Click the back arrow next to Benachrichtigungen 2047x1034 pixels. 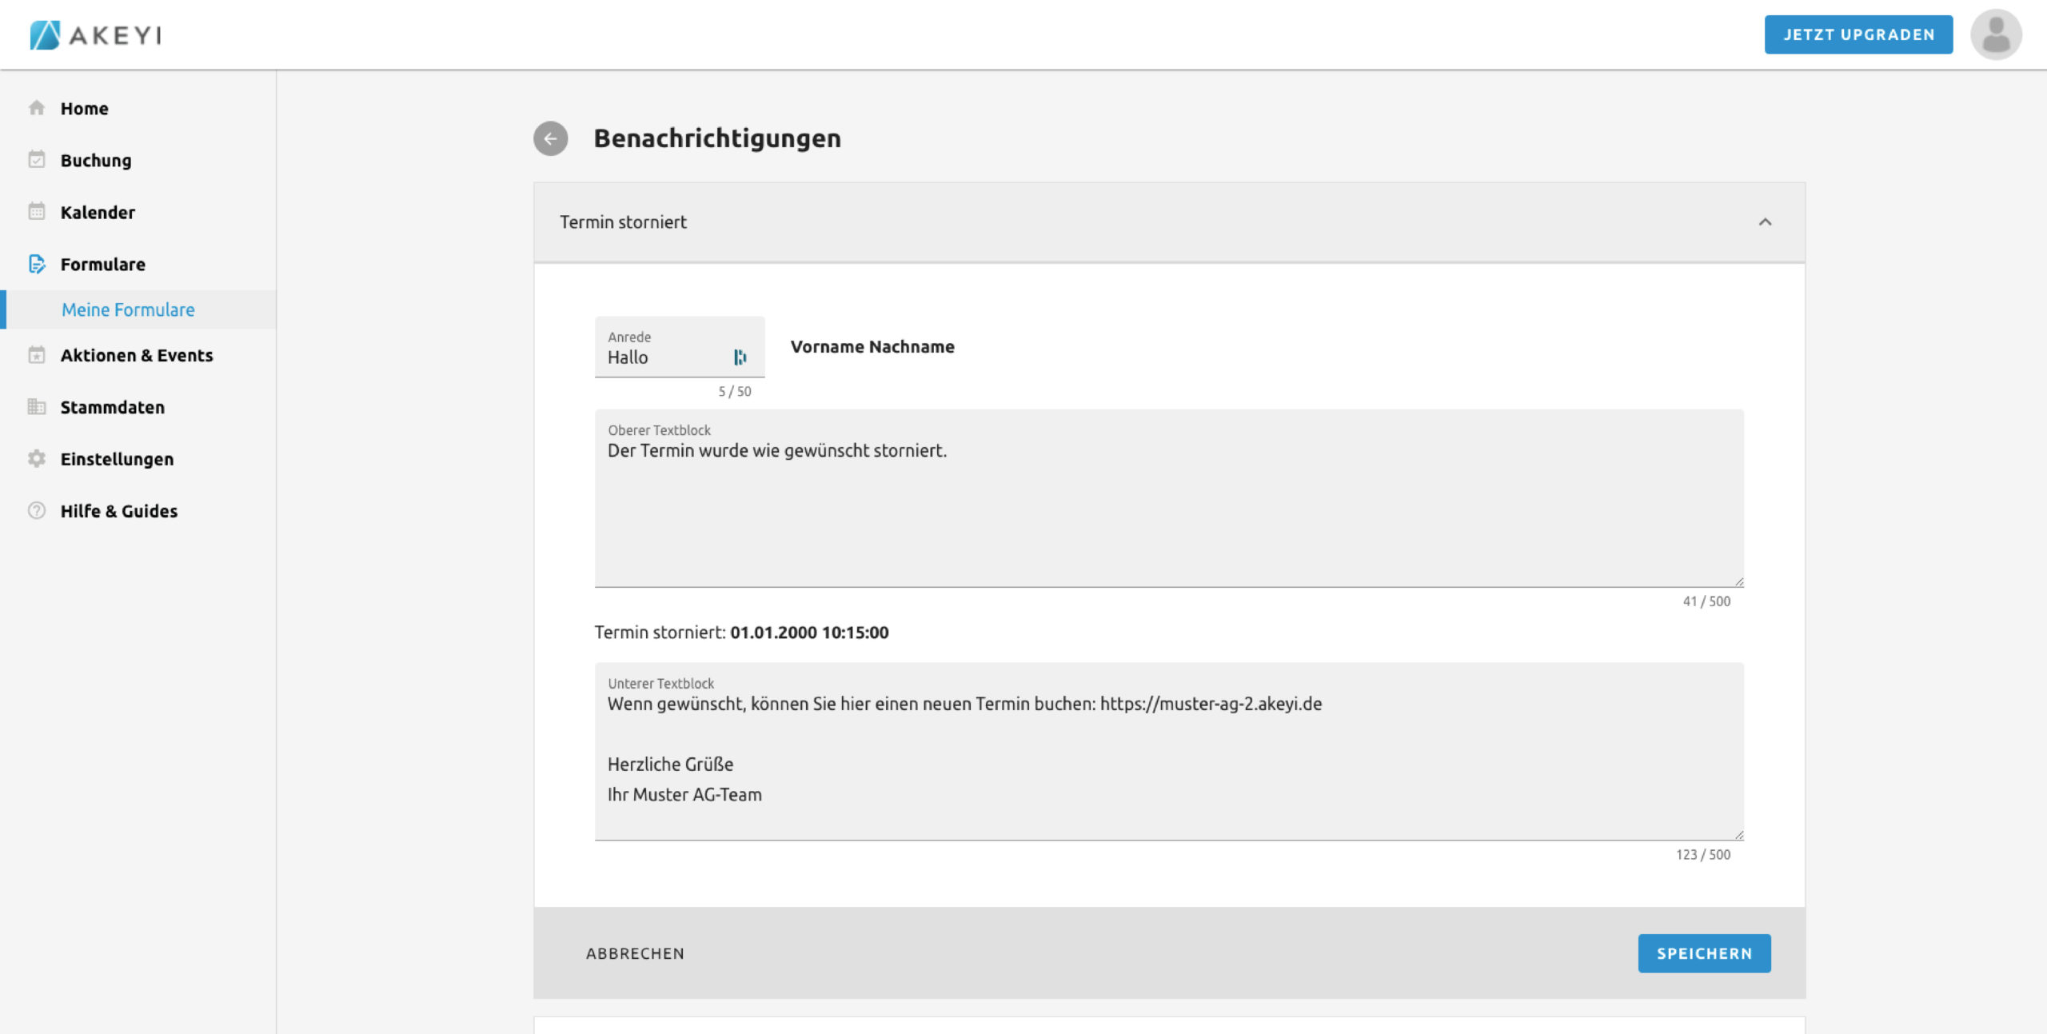550,138
